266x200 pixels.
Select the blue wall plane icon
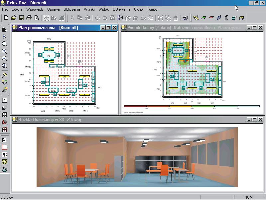coord(219,18)
